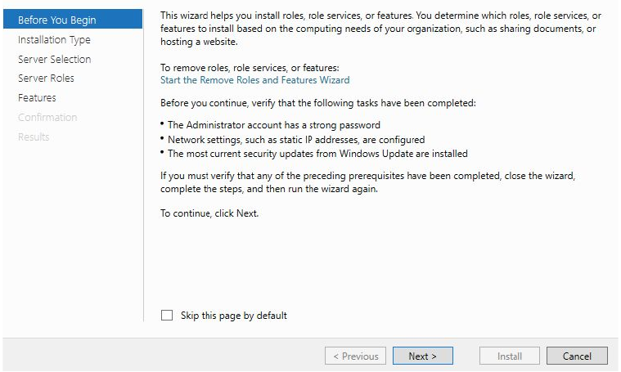Image resolution: width=621 pixels, height=372 pixels.
Task: Click the greyed-out Confirmation step
Action: tap(47, 118)
